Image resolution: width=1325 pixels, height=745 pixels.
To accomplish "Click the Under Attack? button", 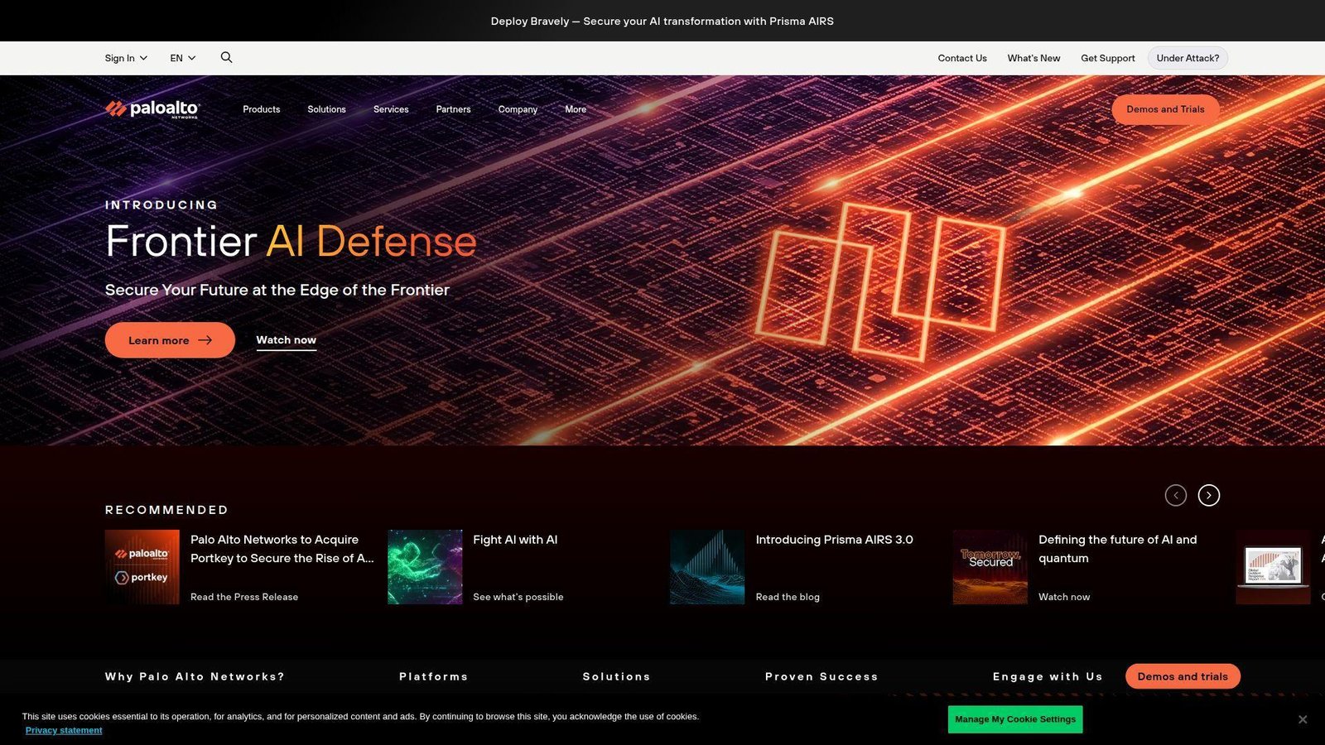I will pos(1188,58).
